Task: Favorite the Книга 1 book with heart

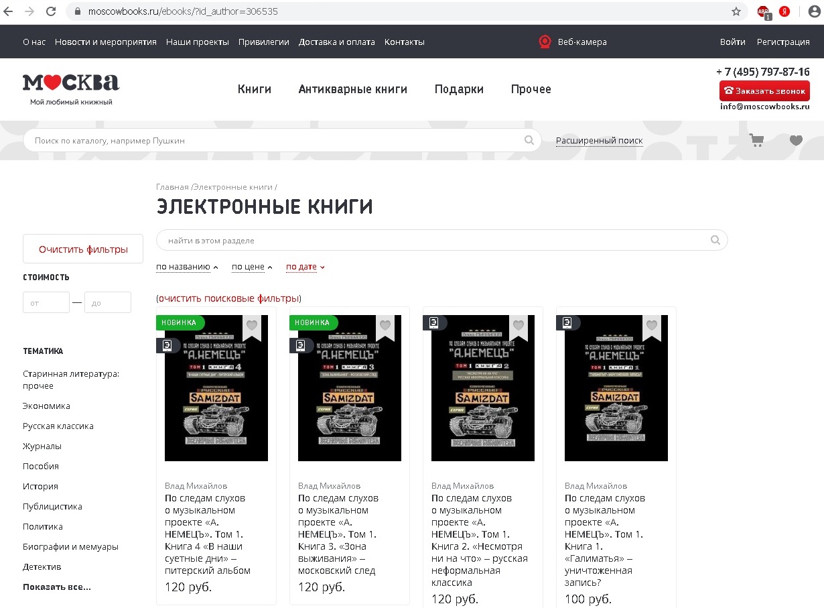Action: pyautogui.click(x=652, y=326)
